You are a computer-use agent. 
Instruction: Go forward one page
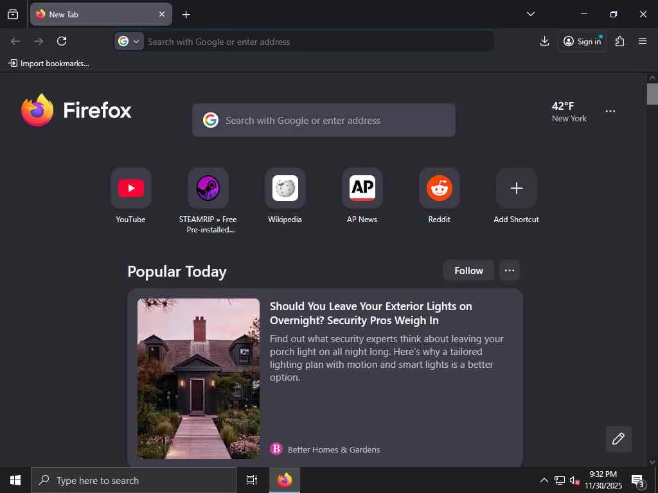pyautogui.click(x=39, y=41)
